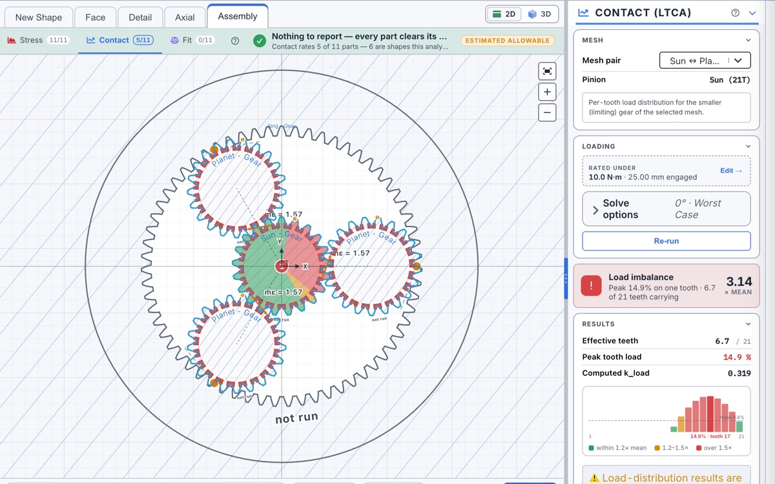Screen dimensions: 775x484
Task: Click the '14.9% · tooth 17' chart label
Action: [x=710, y=437]
